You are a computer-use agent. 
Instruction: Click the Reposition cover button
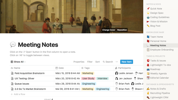(x=122, y=30)
